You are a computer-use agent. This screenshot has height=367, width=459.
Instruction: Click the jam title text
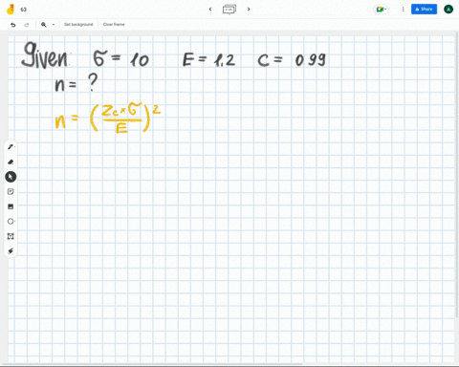tap(24, 10)
